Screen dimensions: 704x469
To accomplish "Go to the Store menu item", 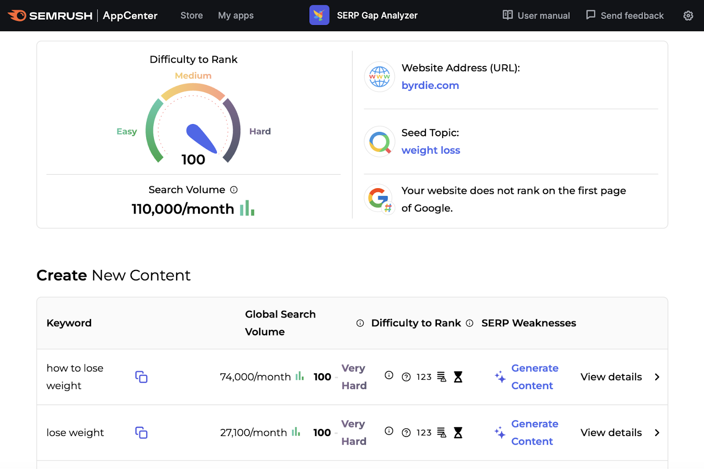I will coord(191,15).
